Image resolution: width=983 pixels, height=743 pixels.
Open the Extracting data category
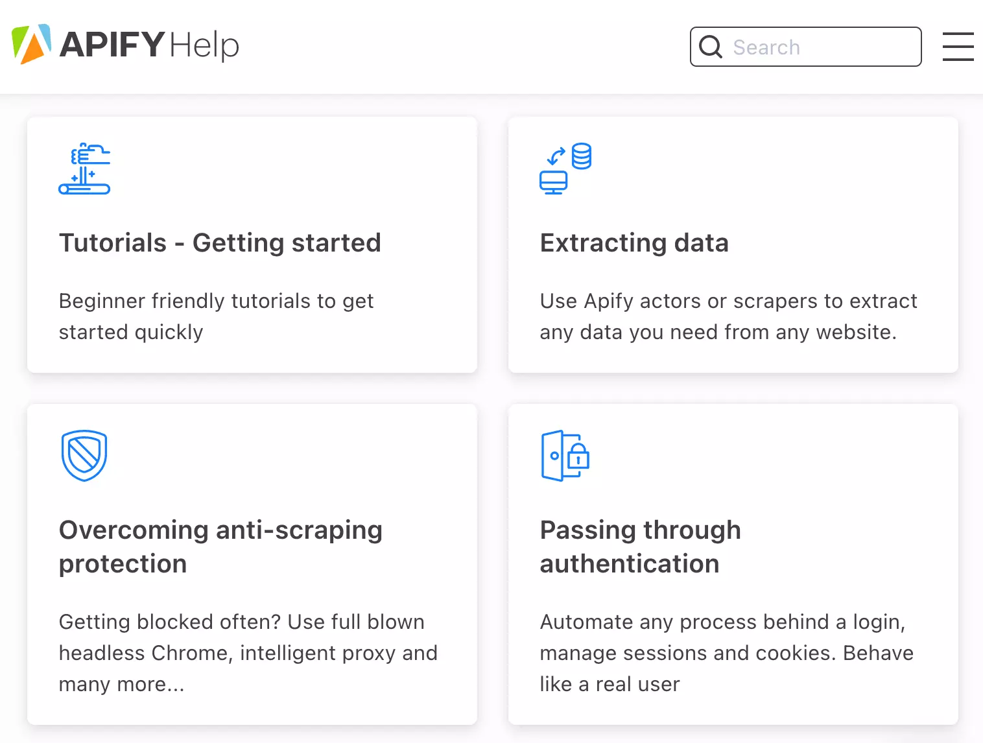click(x=634, y=242)
